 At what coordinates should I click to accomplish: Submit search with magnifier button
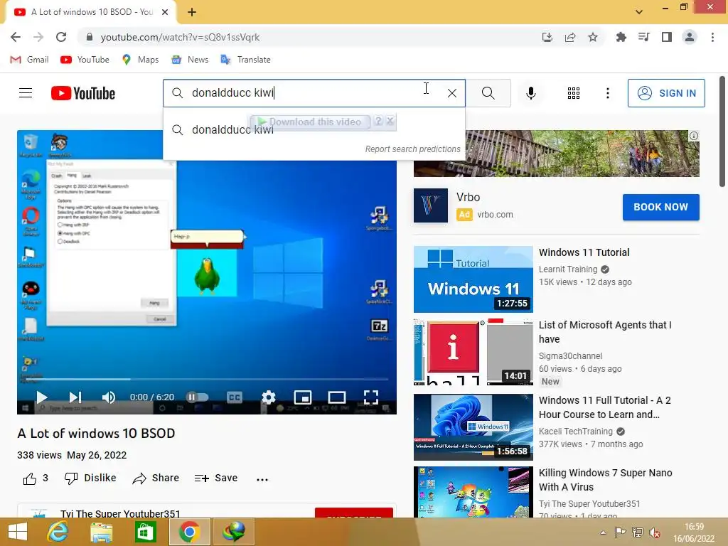pos(488,93)
